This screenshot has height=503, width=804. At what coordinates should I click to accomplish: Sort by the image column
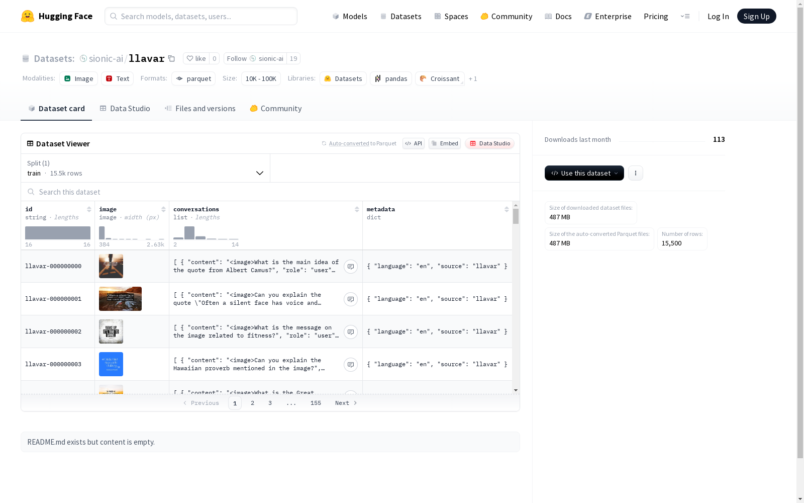[x=163, y=209]
